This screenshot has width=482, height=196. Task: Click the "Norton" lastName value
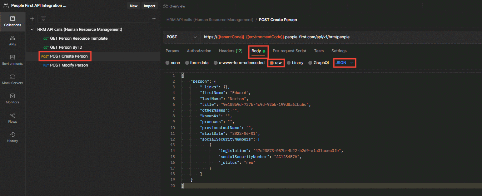[x=237, y=98]
